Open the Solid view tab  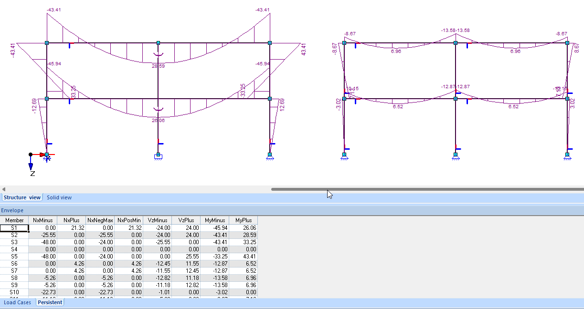click(59, 197)
